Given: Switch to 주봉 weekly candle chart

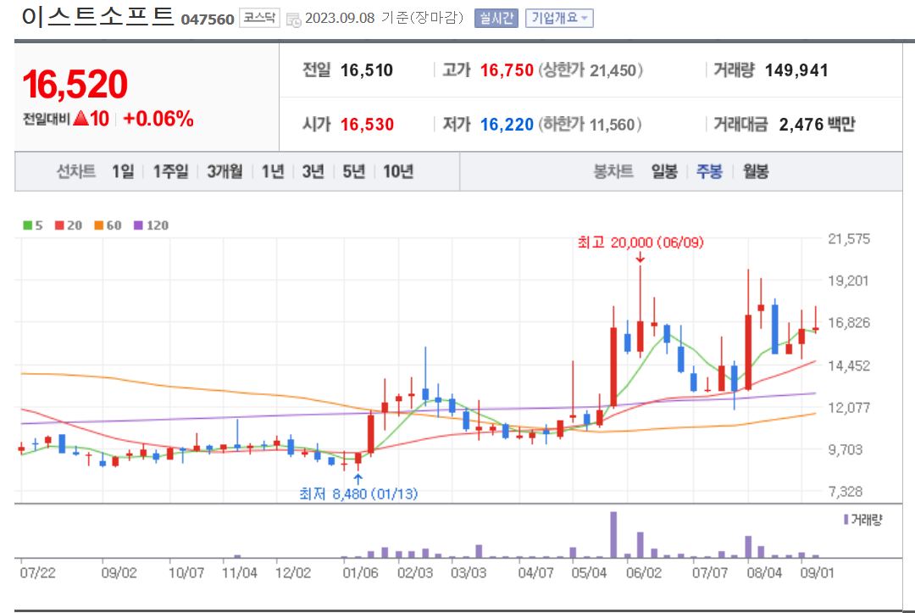Looking at the screenshot, I should point(710,171).
